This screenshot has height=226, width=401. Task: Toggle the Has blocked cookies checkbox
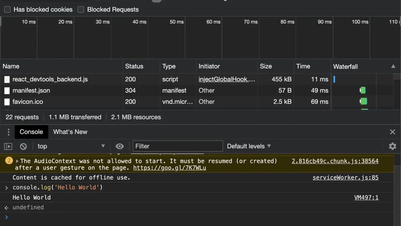[7, 10]
